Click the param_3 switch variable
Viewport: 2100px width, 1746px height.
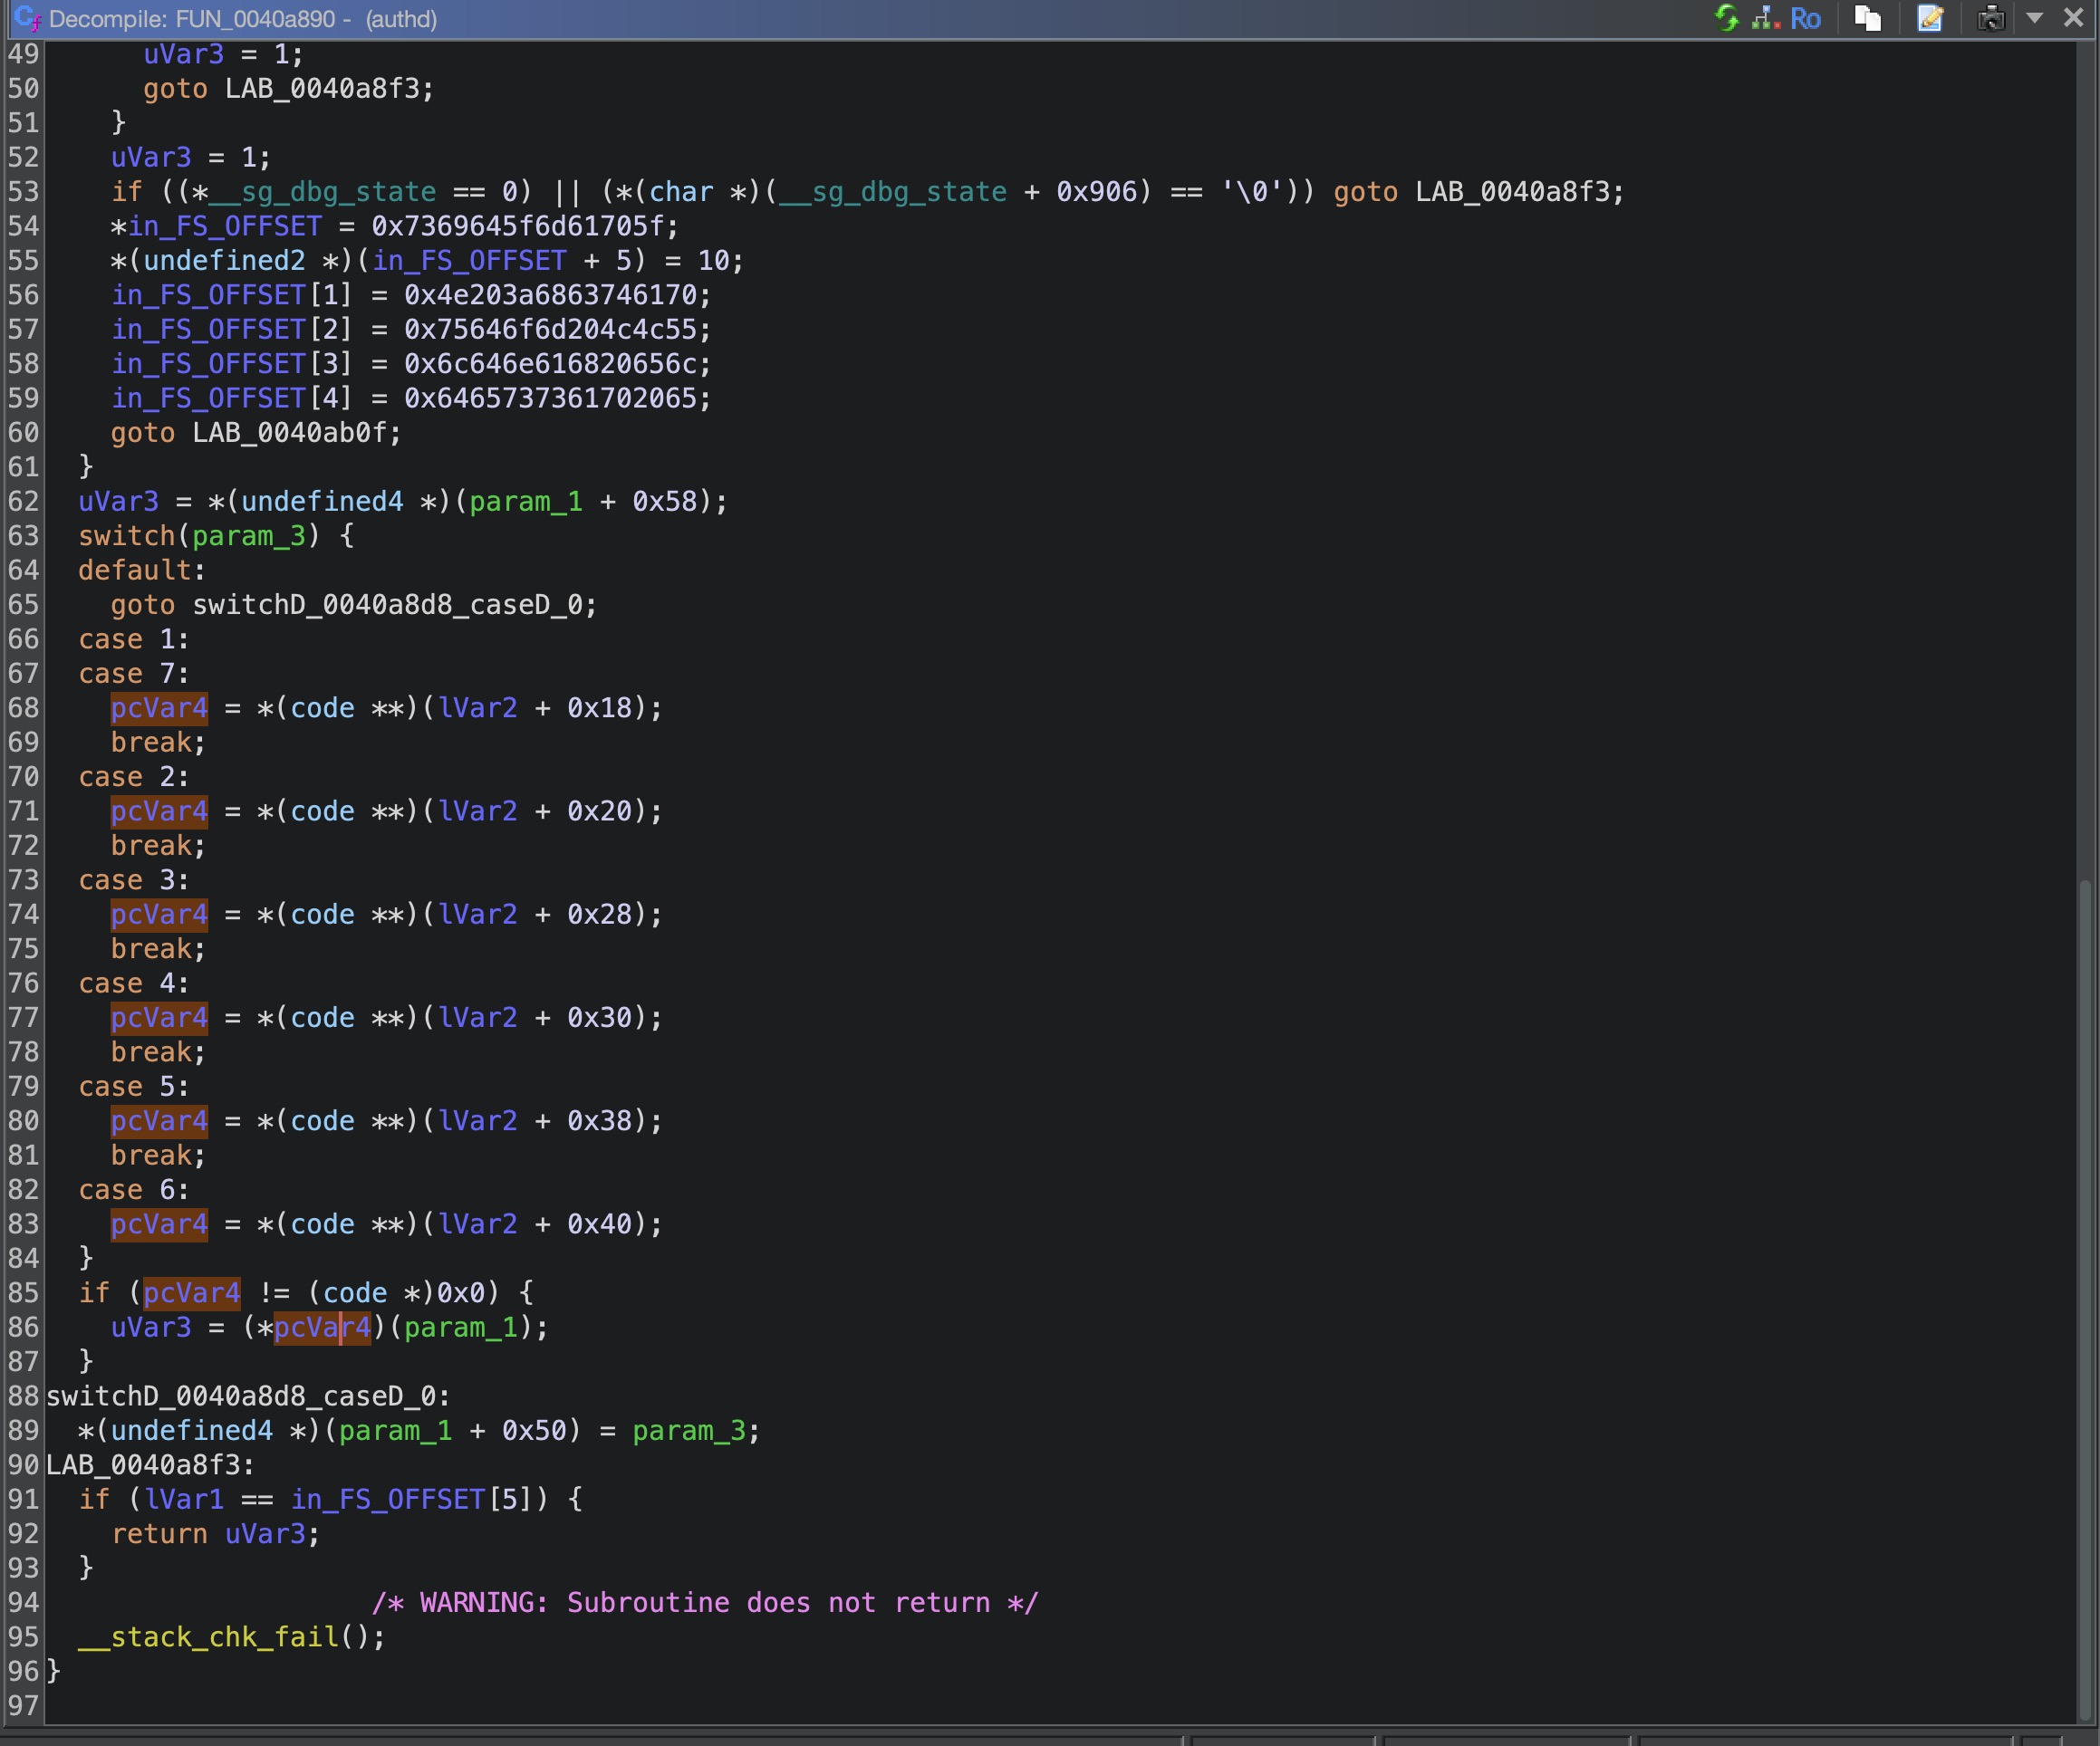point(248,536)
